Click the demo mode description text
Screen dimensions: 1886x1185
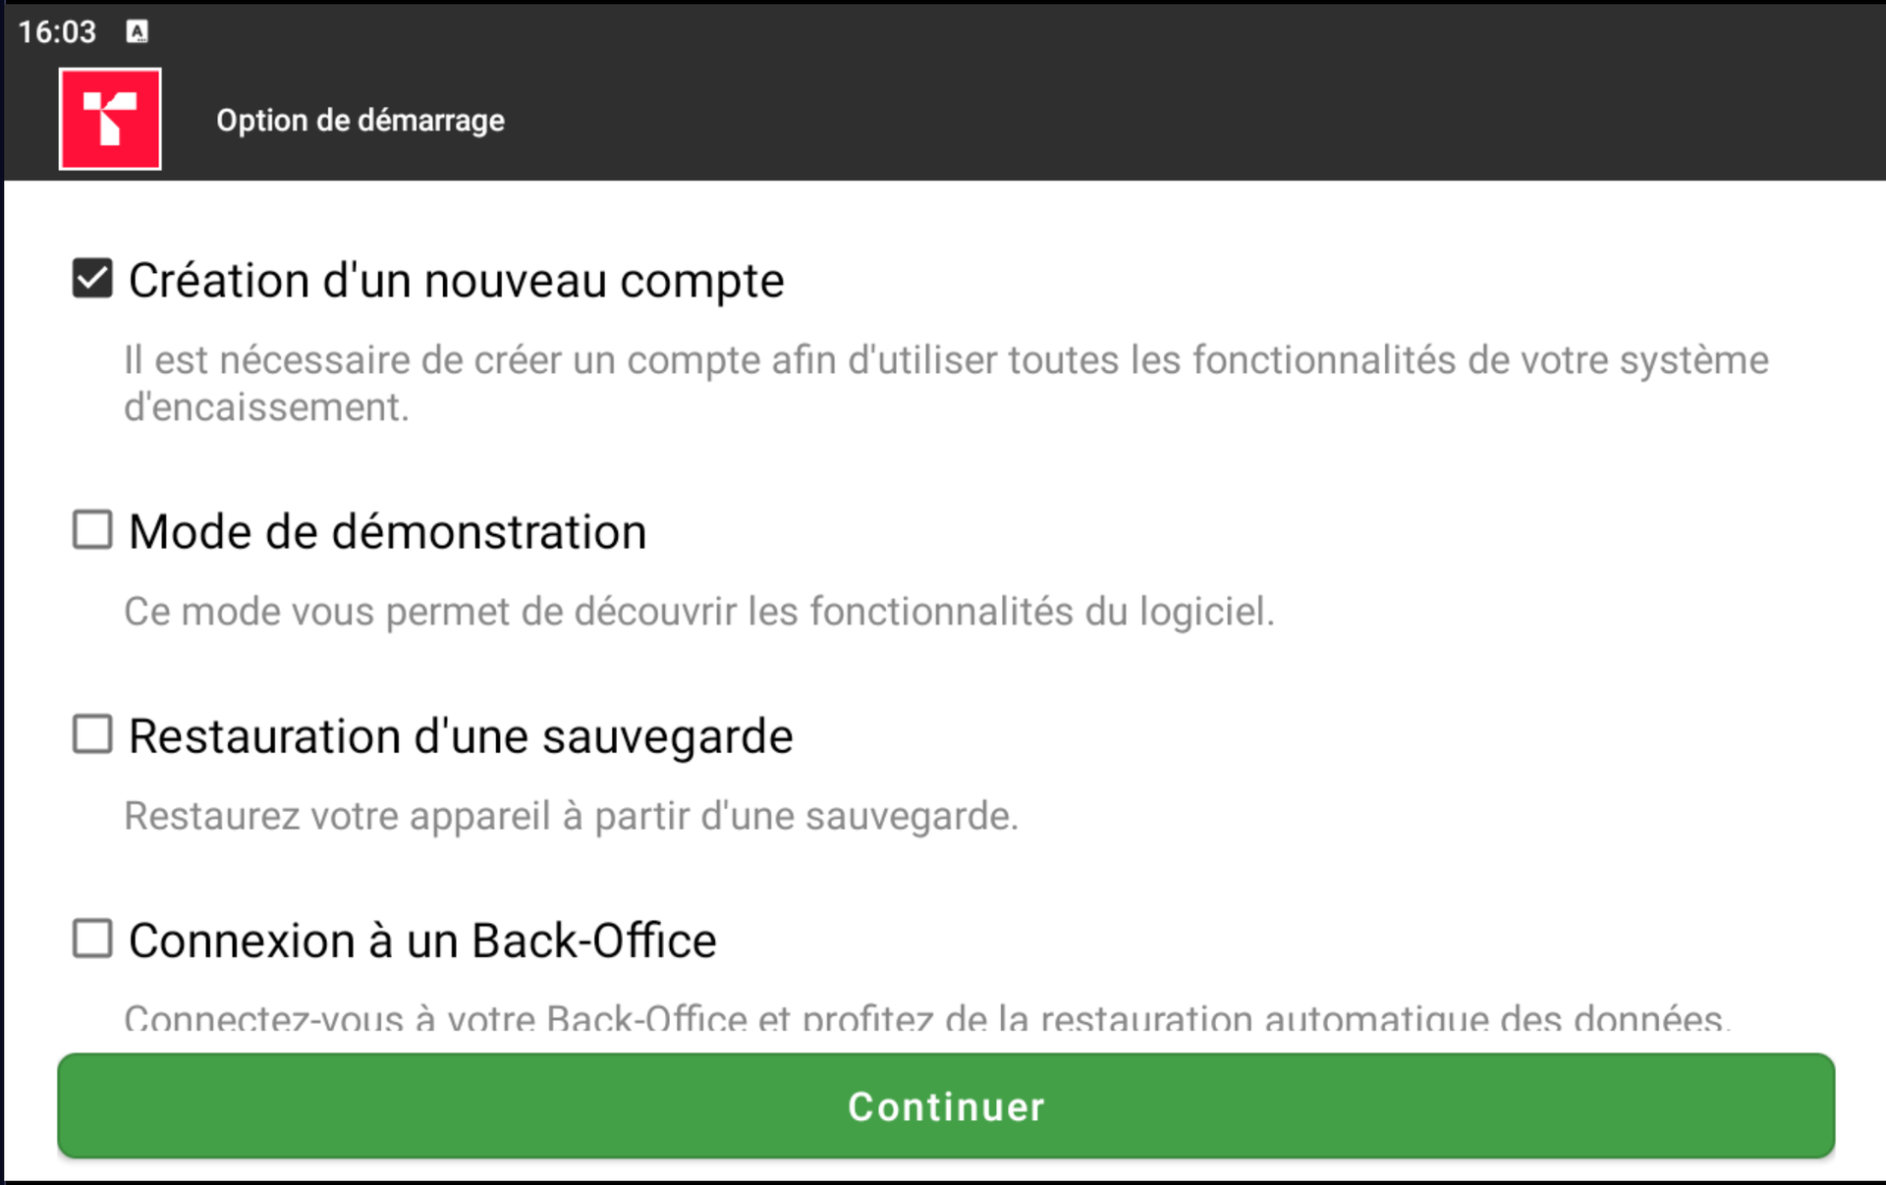(x=698, y=612)
